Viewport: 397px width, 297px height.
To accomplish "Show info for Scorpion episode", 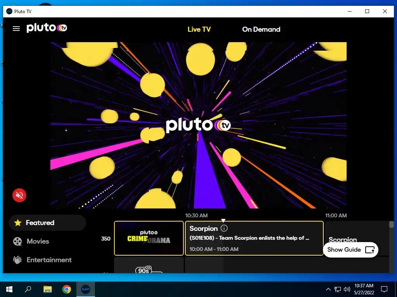I will tap(224, 228).
